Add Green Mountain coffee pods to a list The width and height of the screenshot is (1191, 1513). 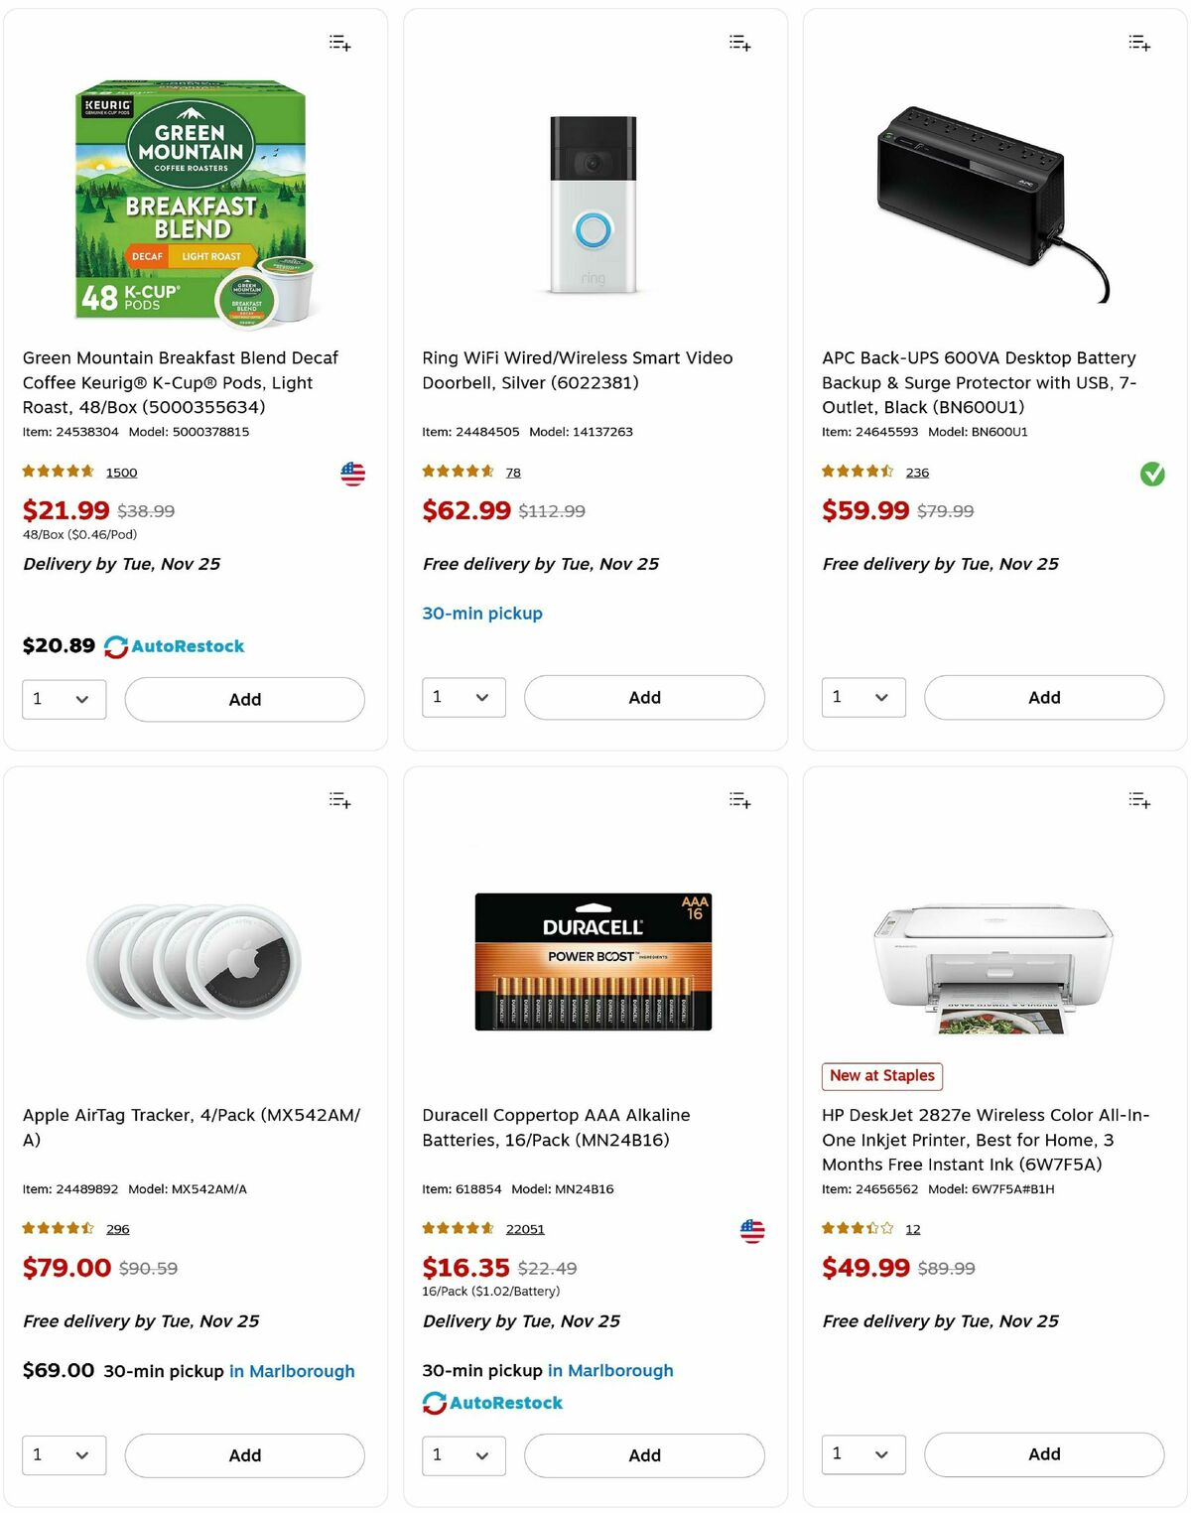(337, 42)
